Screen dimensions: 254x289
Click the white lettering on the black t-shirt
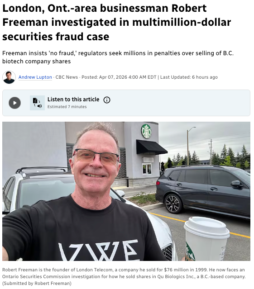pyautogui.click(x=98, y=250)
